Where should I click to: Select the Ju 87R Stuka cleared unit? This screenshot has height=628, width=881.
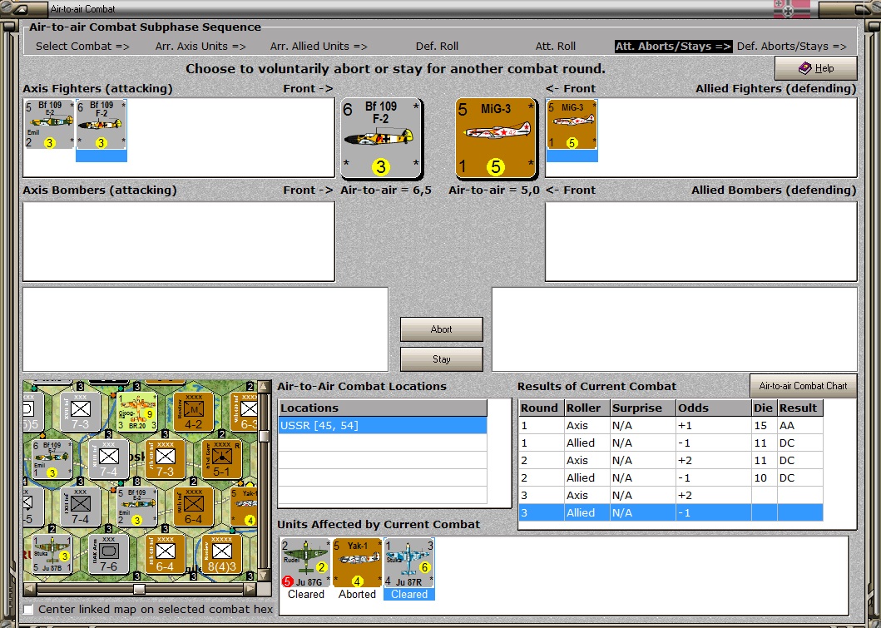pyautogui.click(x=409, y=563)
